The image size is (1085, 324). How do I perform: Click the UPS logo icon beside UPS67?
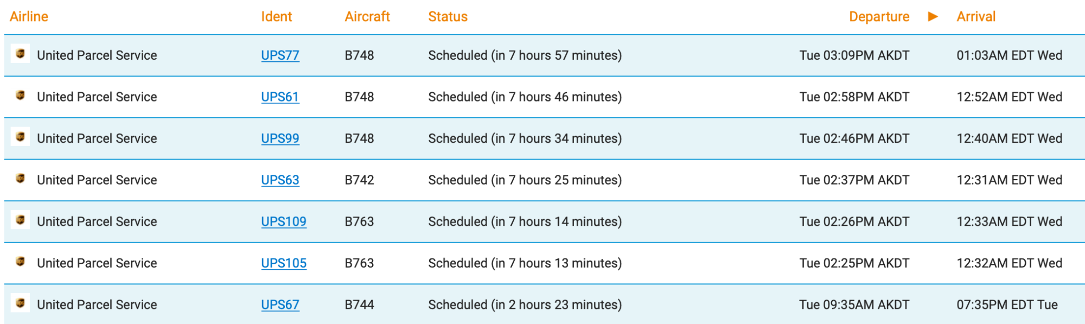(x=21, y=303)
